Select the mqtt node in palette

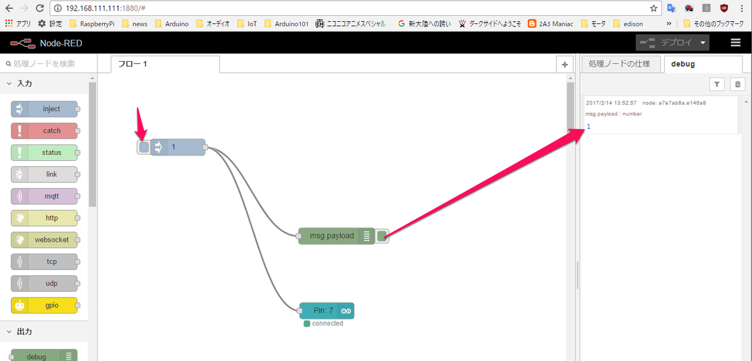coord(45,196)
